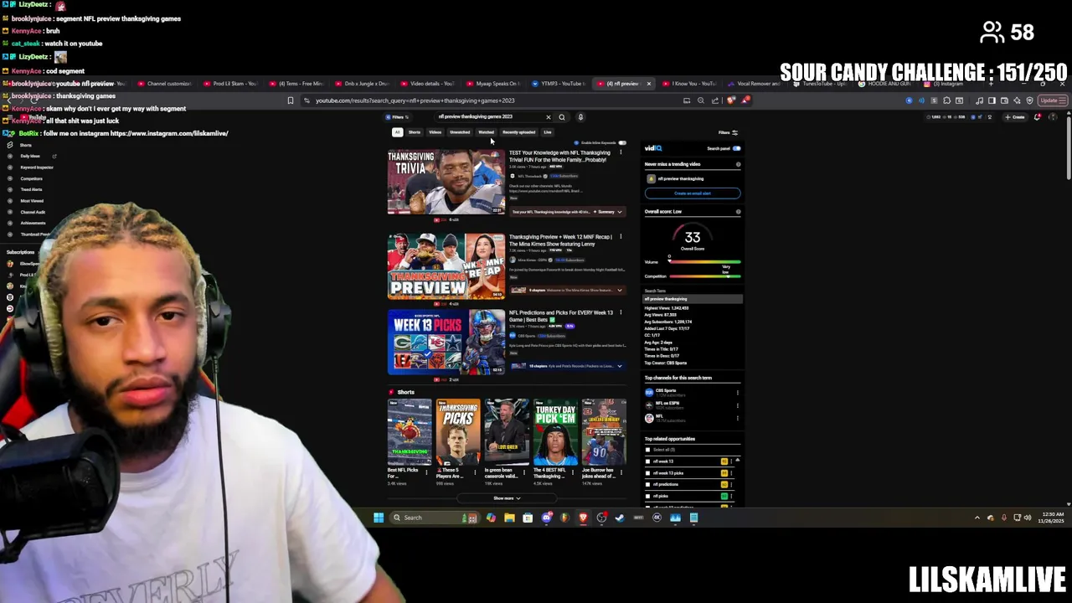Switch to YTMP3 browser tab
The image size is (1072, 603).
tap(559, 84)
